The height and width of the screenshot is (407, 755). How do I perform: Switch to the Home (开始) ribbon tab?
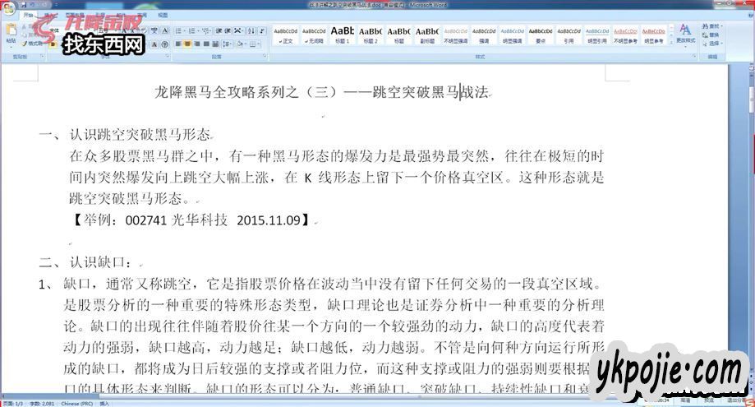tap(29, 15)
